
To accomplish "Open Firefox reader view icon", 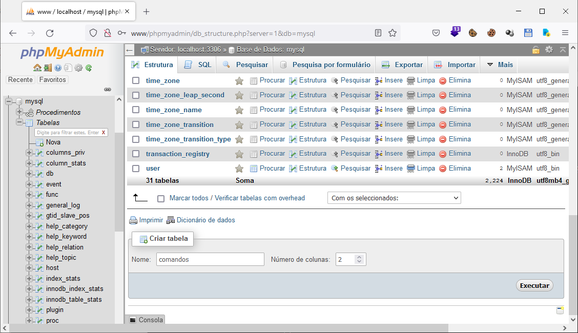I will coord(378,33).
